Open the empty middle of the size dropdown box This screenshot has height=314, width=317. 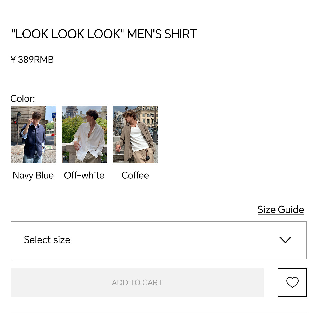point(172,240)
